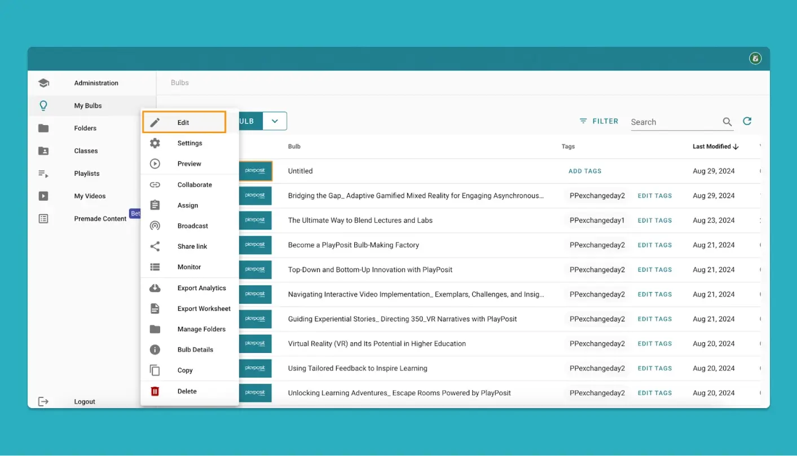Choose Export Analytics from the menu
797x456 pixels.
pyautogui.click(x=155, y=287)
